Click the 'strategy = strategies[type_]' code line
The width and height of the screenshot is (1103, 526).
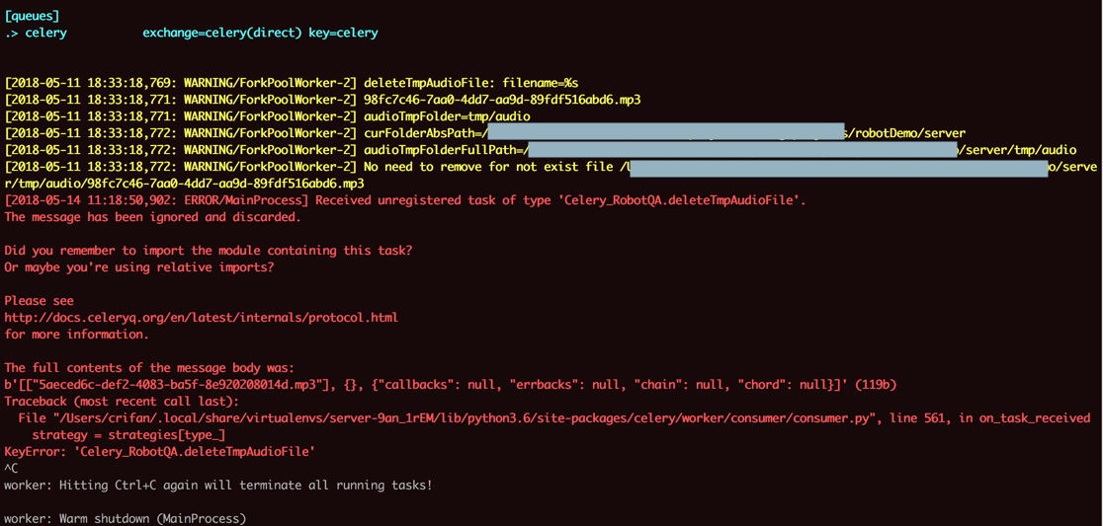128,435
